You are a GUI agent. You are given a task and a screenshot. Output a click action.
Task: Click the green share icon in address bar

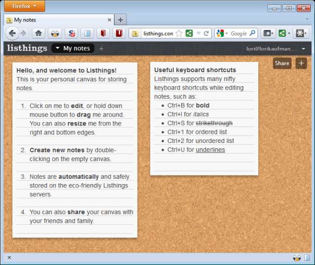coord(189,33)
